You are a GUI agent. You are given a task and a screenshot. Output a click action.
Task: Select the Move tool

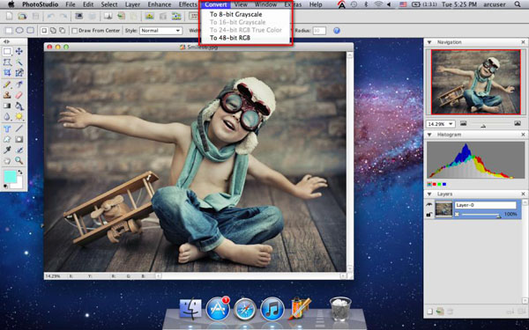pos(19,51)
